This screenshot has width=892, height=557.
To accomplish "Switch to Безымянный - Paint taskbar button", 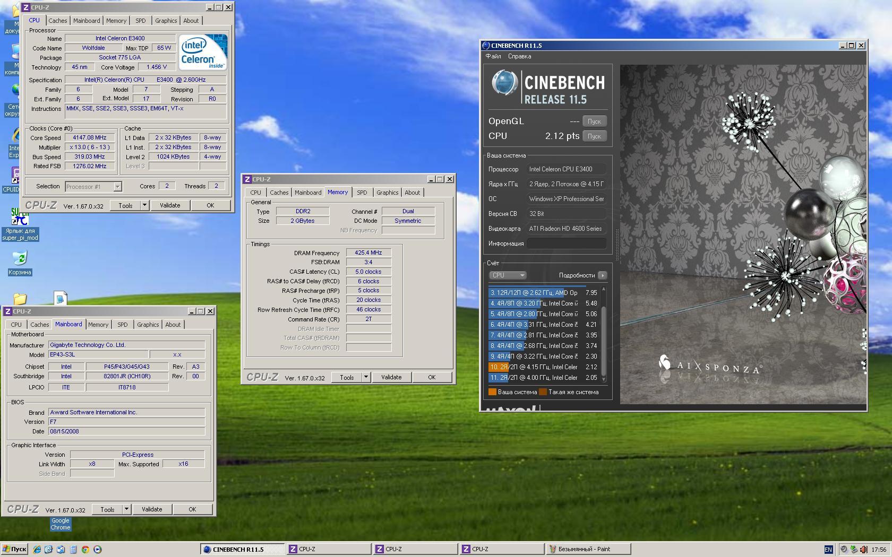I will pyautogui.click(x=588, y=550).
